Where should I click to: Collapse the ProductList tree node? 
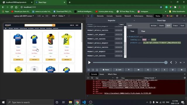(128, 37)
